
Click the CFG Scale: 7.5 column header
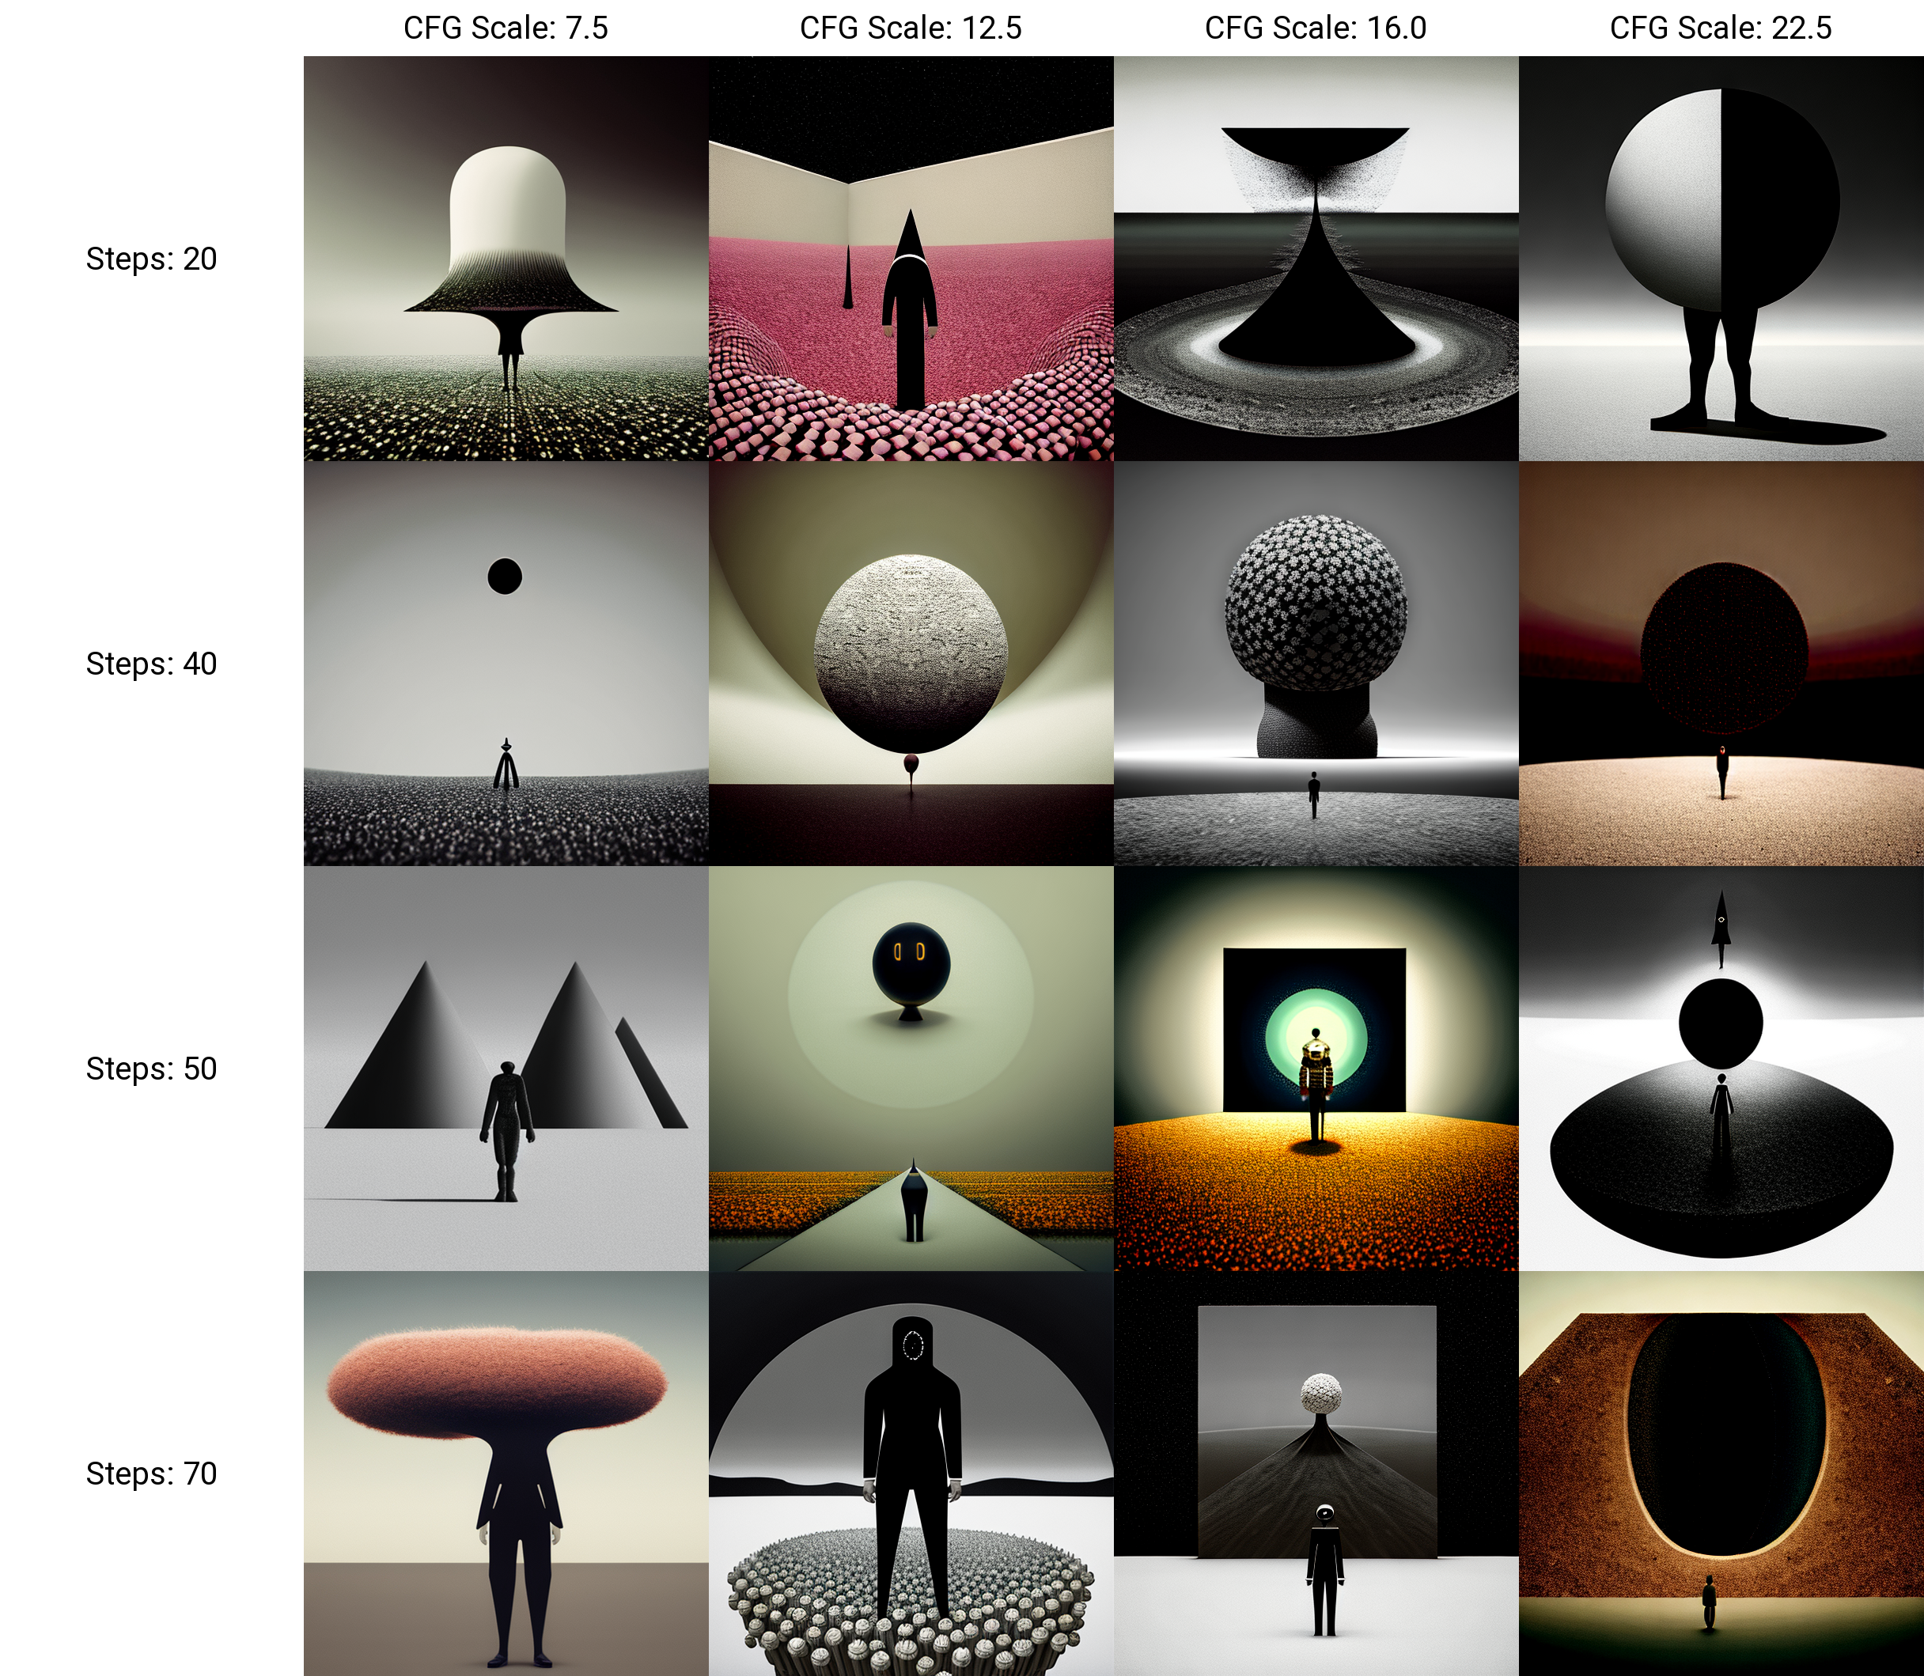pos(505,28)
